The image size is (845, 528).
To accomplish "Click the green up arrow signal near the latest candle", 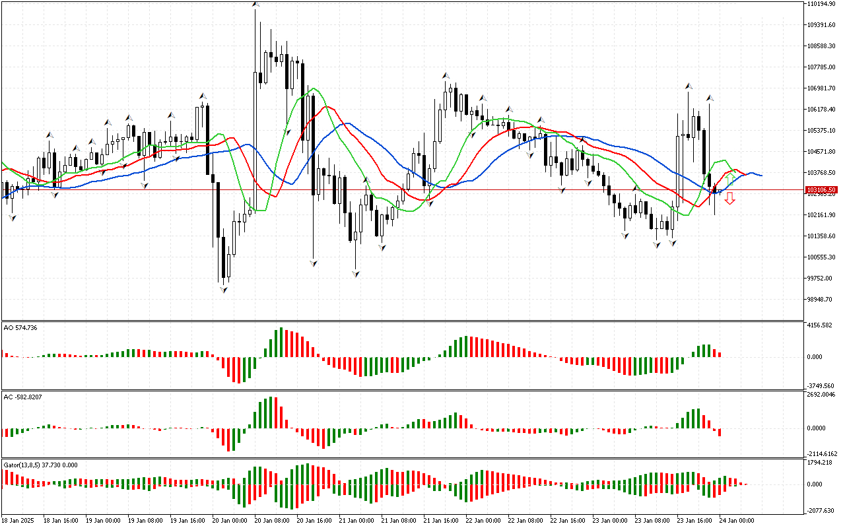I will tap(729, 178).
